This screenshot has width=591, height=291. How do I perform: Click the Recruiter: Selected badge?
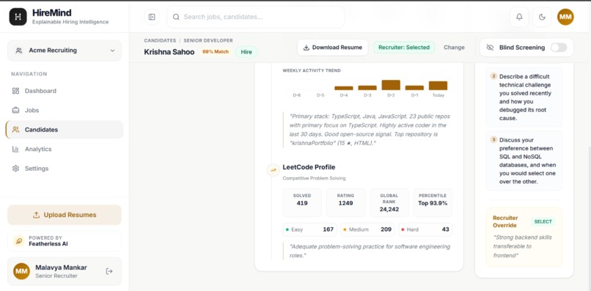404,48
